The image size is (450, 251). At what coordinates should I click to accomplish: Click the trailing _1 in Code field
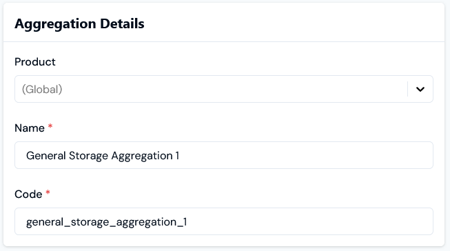pyautogui.click(x=182, y=222)
